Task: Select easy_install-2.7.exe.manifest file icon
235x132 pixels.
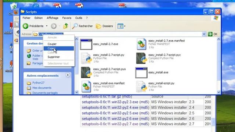Action: click(141, 44)
